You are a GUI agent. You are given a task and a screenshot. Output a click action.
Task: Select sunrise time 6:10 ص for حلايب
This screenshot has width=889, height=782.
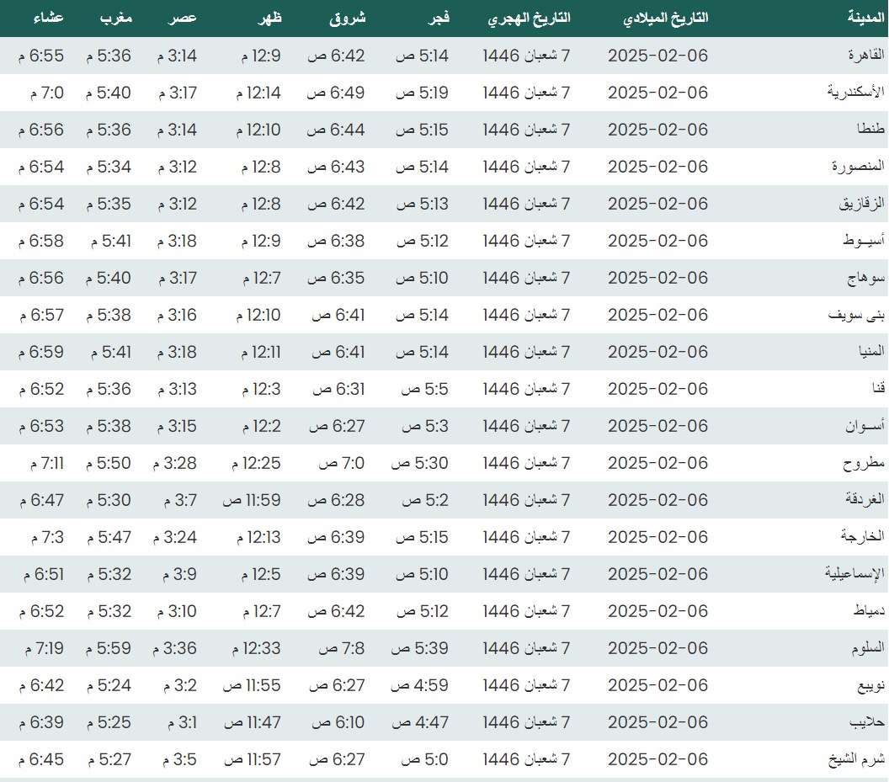coord(338,722)
